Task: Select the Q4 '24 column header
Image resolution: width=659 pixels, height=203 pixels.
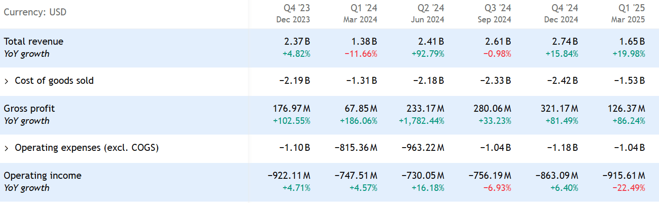Action: (564, 13)
